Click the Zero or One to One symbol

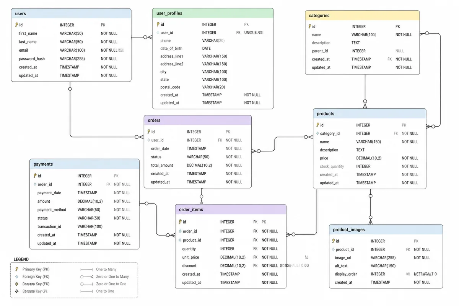tap(87, 284)
